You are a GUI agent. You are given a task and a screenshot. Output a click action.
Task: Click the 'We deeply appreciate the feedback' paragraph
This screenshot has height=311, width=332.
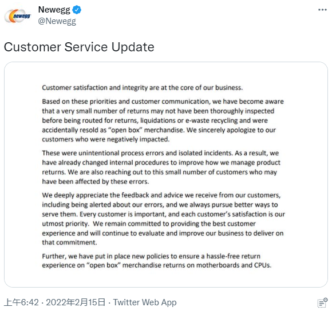(164, 219)
